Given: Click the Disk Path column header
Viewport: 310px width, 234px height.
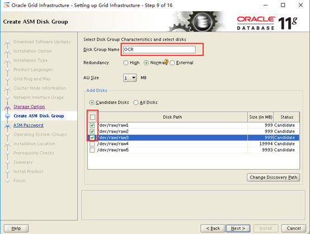Looking at the screenshot, I should point(172,117).
